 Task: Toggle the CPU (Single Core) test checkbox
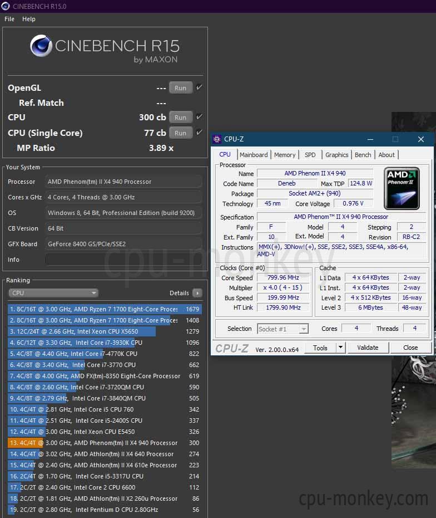pos(199,133)
